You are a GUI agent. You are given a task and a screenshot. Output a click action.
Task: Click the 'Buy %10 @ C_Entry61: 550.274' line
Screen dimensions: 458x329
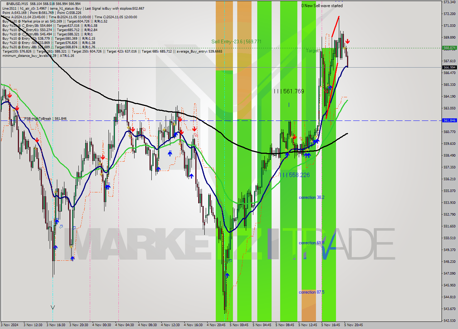pos(50,30)
